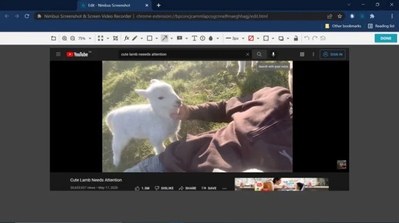
Task: Click the share page icon in address bar
Action: click(x=330, y=16)
